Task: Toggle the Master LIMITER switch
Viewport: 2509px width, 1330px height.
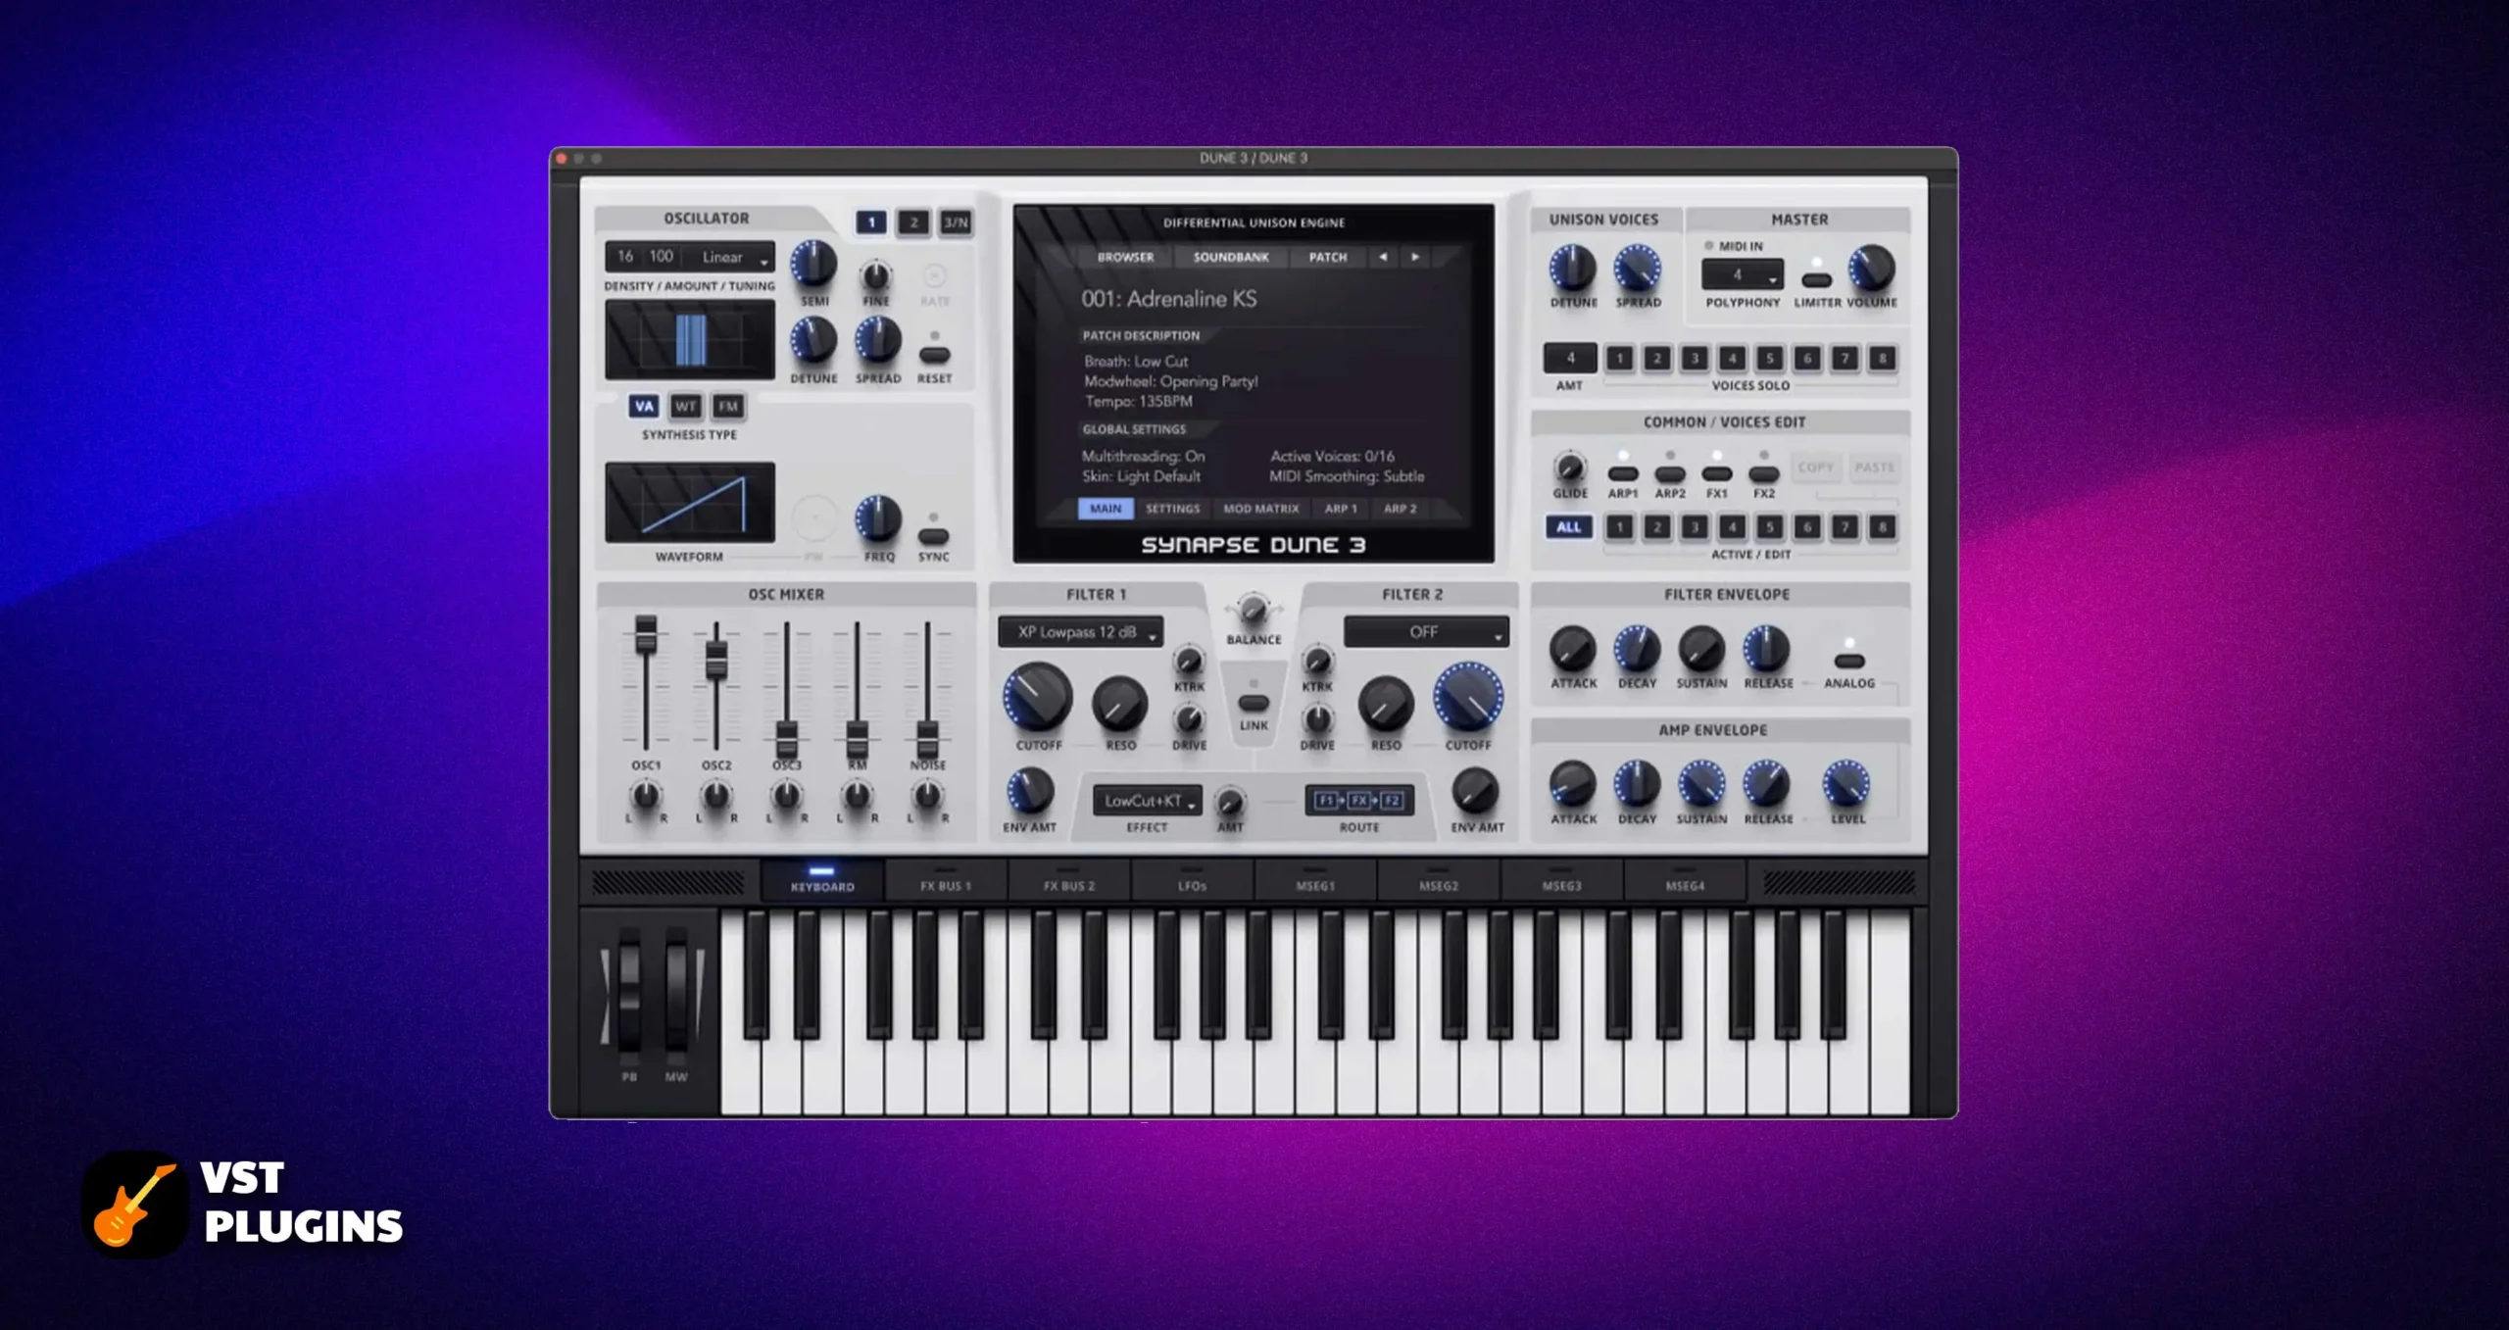Action: point(1816,280)
